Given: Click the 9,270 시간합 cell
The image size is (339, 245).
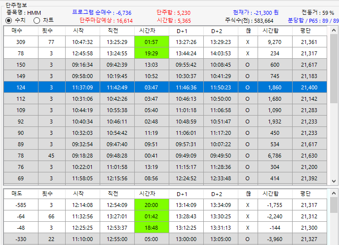Looking at the screenshot, I should pyautogui.click(x=275, y=42).
